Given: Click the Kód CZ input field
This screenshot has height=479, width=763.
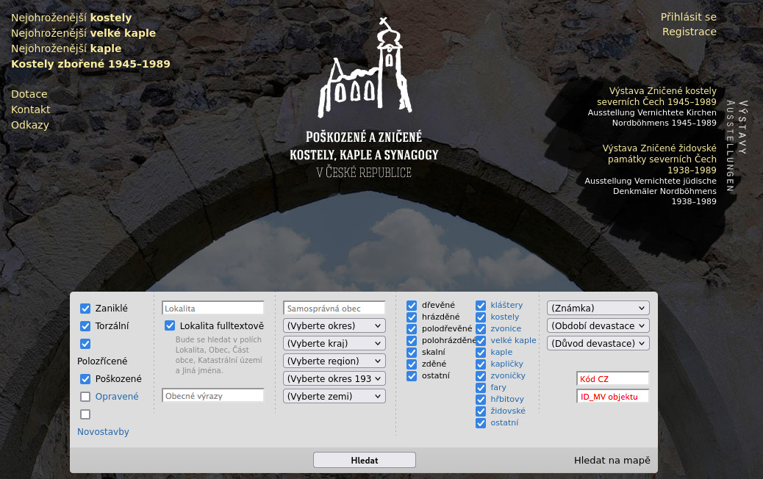Looking at the screenshot, I should [612, 379].
